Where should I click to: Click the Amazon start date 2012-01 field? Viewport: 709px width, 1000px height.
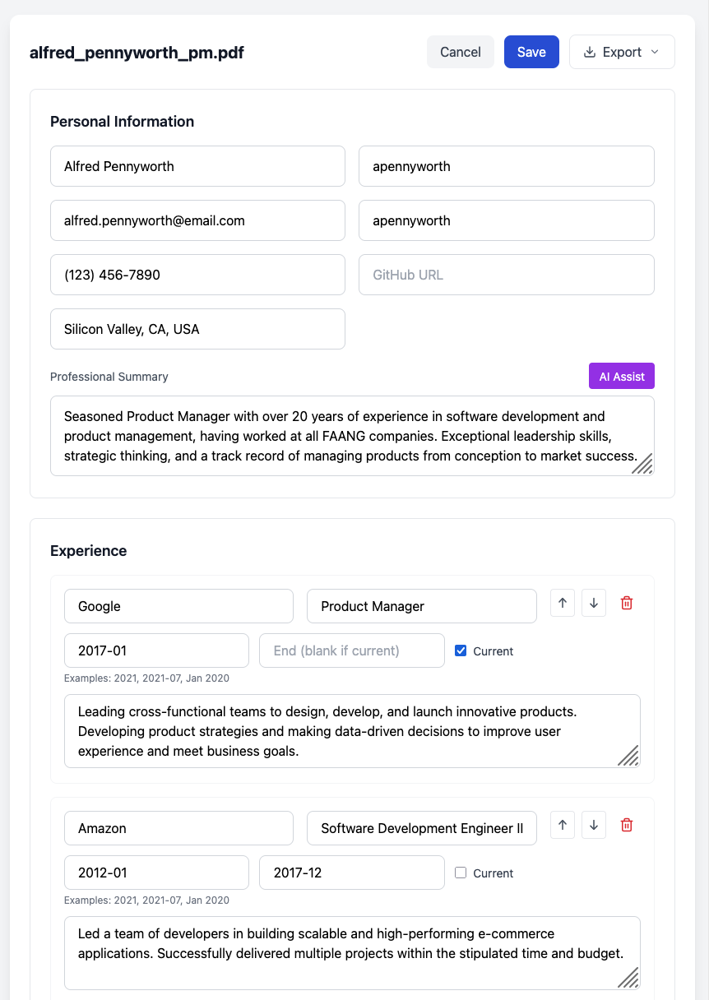(156, 873)
